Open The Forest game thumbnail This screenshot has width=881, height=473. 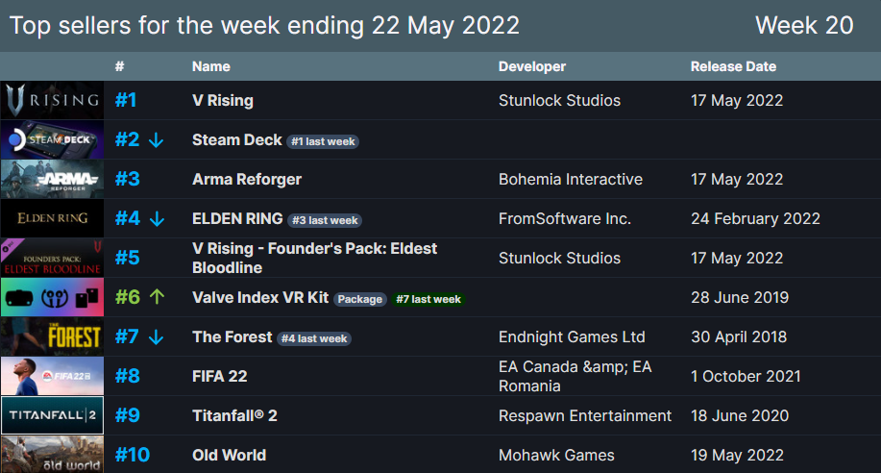(52, 336)
